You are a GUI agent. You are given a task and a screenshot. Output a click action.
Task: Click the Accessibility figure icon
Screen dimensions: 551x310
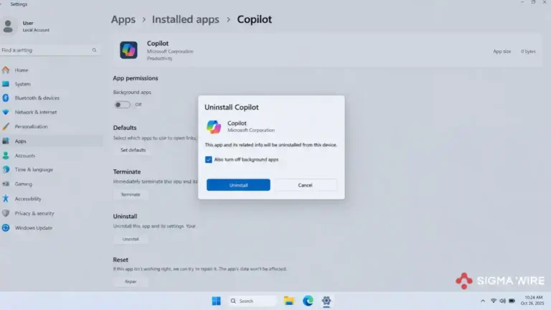click(x=6, y=199)
